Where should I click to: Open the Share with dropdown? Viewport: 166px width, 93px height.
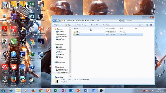click(x=95, y=25)
